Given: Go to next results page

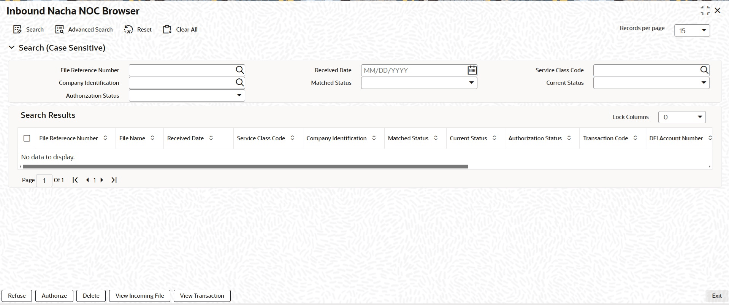Looking at the screenshot, I should pos(102,180).
